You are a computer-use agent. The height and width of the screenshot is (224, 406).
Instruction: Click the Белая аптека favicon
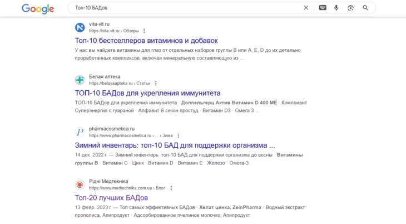80,80
